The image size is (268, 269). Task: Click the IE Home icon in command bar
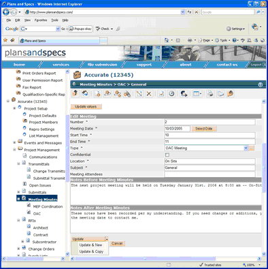(x=167, y=40)
